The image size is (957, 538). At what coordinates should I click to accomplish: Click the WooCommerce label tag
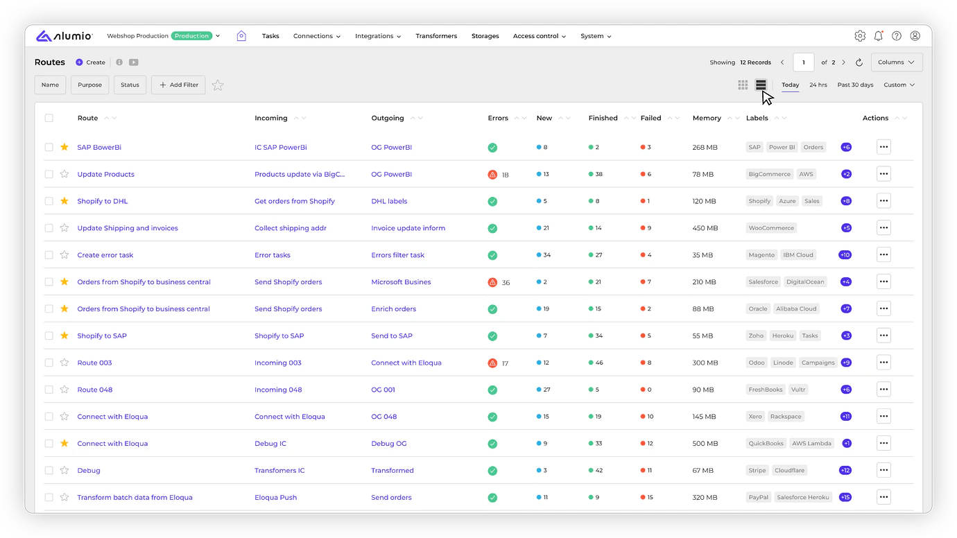point(771,228)
